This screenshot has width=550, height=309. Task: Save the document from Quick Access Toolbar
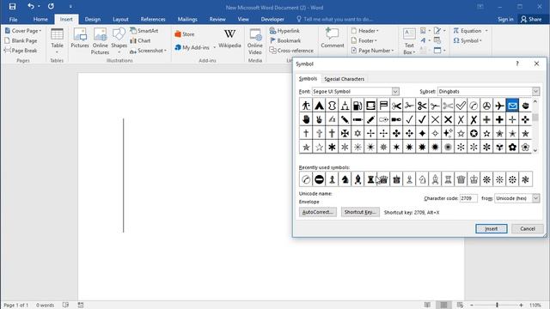click(x=12, y=6)
